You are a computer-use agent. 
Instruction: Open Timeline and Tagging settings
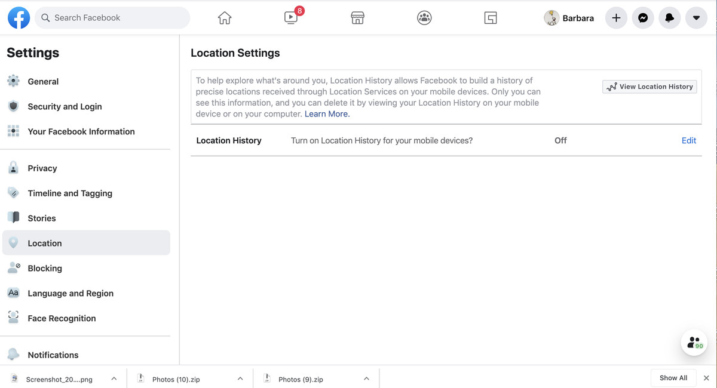coord(70,193)
